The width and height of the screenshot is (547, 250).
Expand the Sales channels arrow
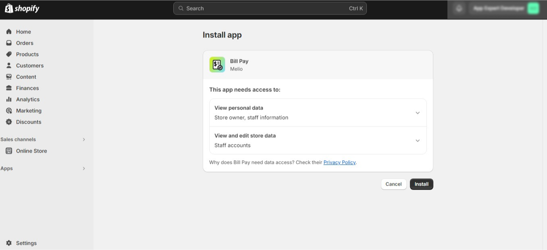pos(84,139)
